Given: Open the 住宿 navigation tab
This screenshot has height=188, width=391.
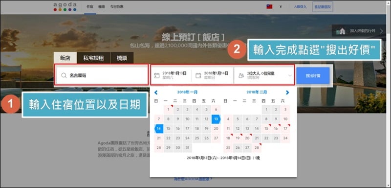Looking at the screenshot, I should point(90,7).
